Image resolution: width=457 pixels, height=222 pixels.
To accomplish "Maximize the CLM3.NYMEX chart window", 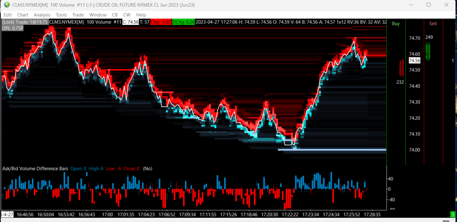I will coord(429,5).
